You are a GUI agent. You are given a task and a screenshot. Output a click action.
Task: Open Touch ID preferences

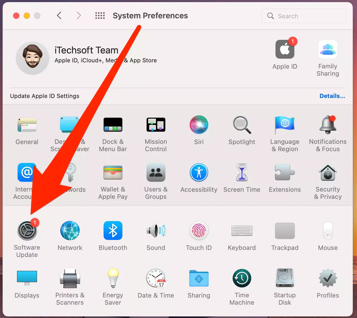(199, 231)
